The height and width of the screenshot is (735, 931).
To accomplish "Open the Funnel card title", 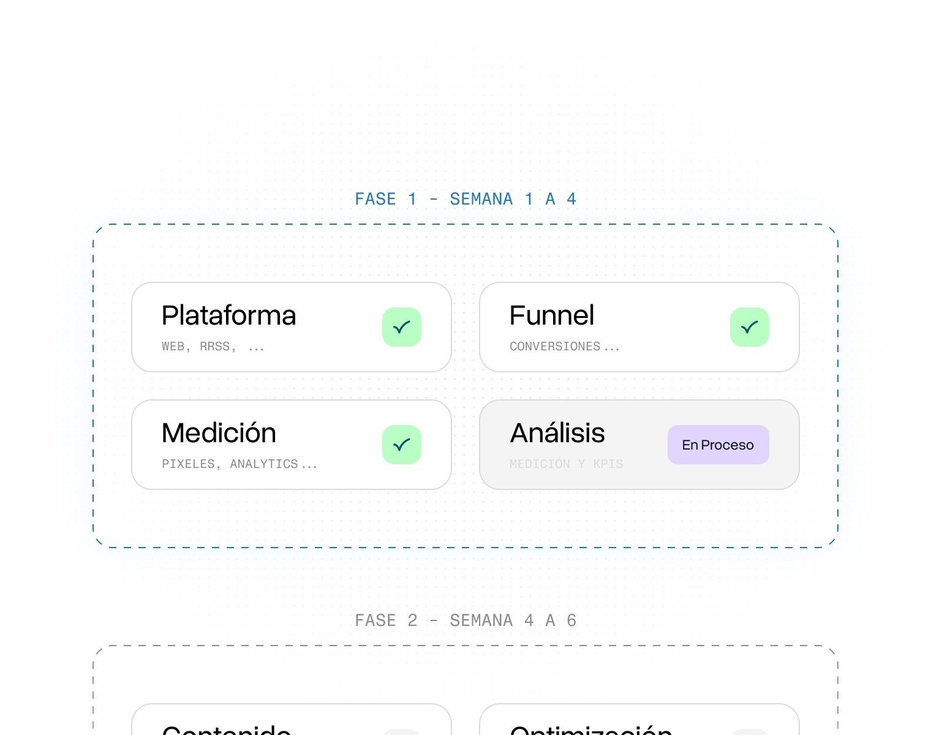I will [x=551, y=315].
